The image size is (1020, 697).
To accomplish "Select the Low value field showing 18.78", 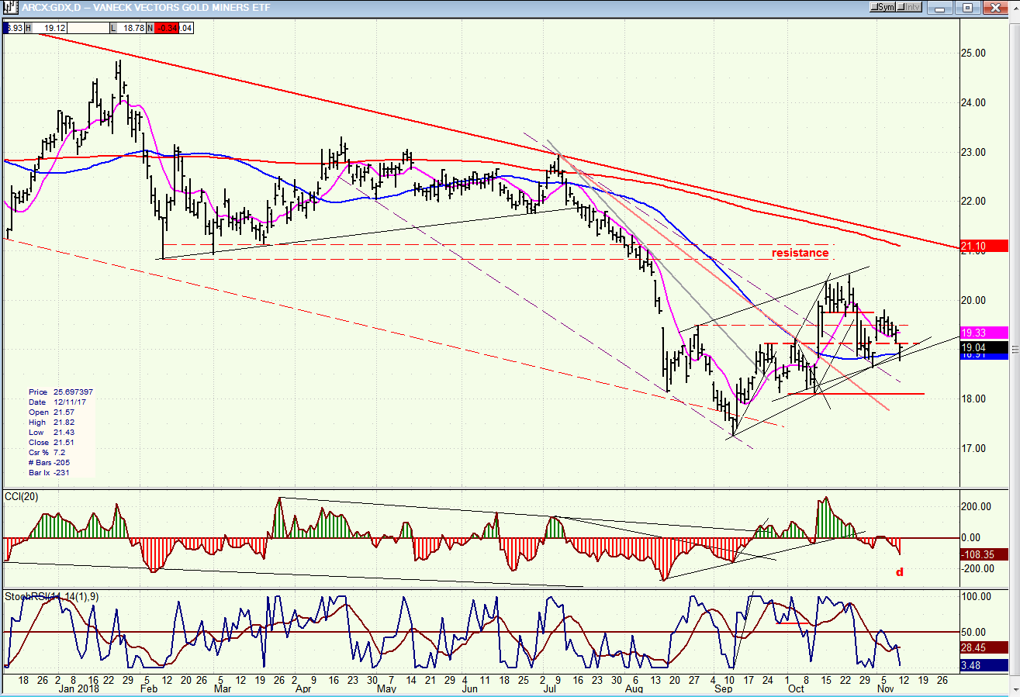I will 130,28.
